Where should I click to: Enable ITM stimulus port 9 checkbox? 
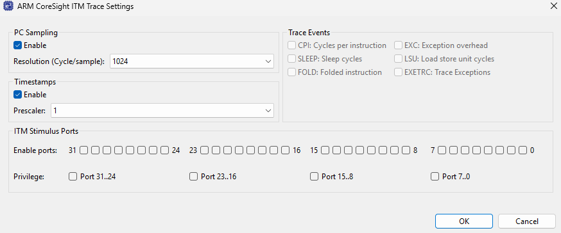pyautogui.click(x=394, y=150)
